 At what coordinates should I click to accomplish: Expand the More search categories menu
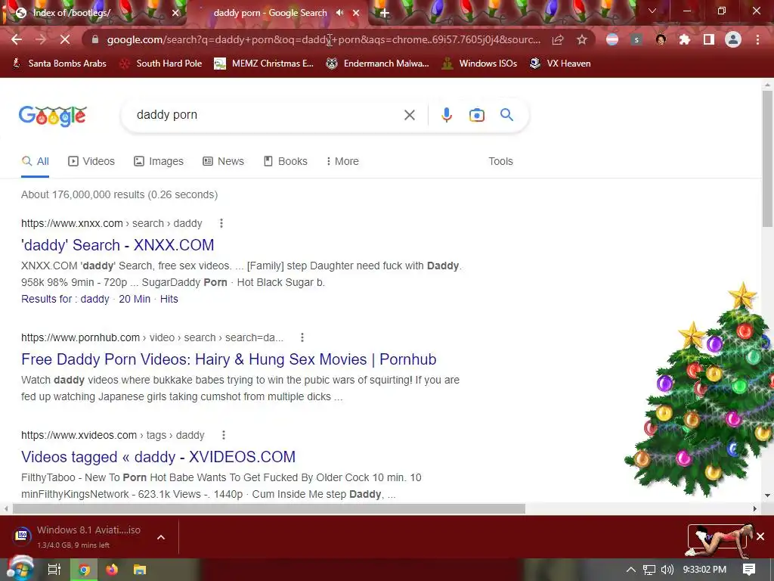tap(342, 162)
